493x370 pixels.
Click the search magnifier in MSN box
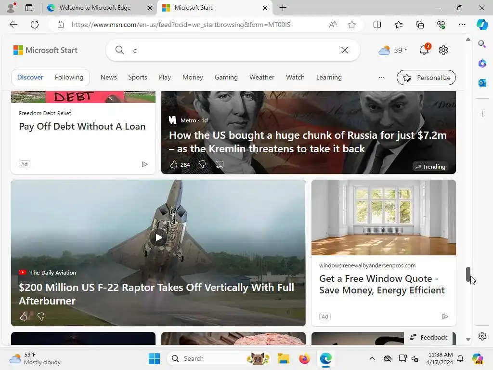119,50
